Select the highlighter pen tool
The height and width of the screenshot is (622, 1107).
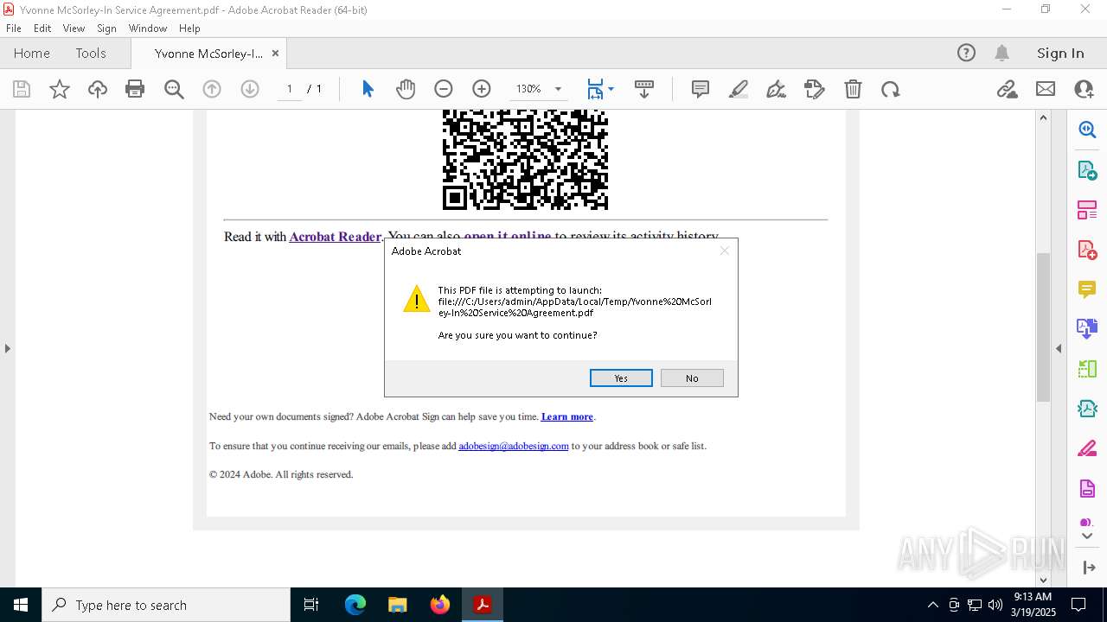coord(739,89)
